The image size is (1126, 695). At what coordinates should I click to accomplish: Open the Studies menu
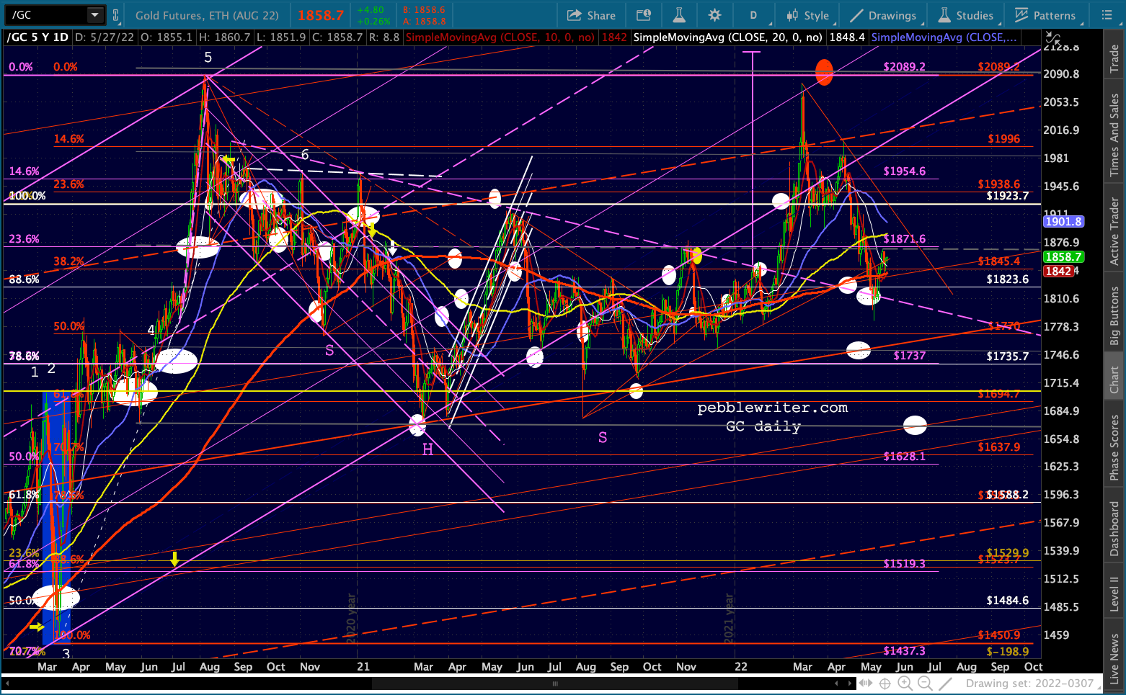pyautogui.click(x=966, y=15)
